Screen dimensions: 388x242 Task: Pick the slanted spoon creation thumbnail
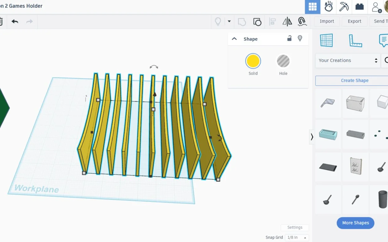coord(355,199)
